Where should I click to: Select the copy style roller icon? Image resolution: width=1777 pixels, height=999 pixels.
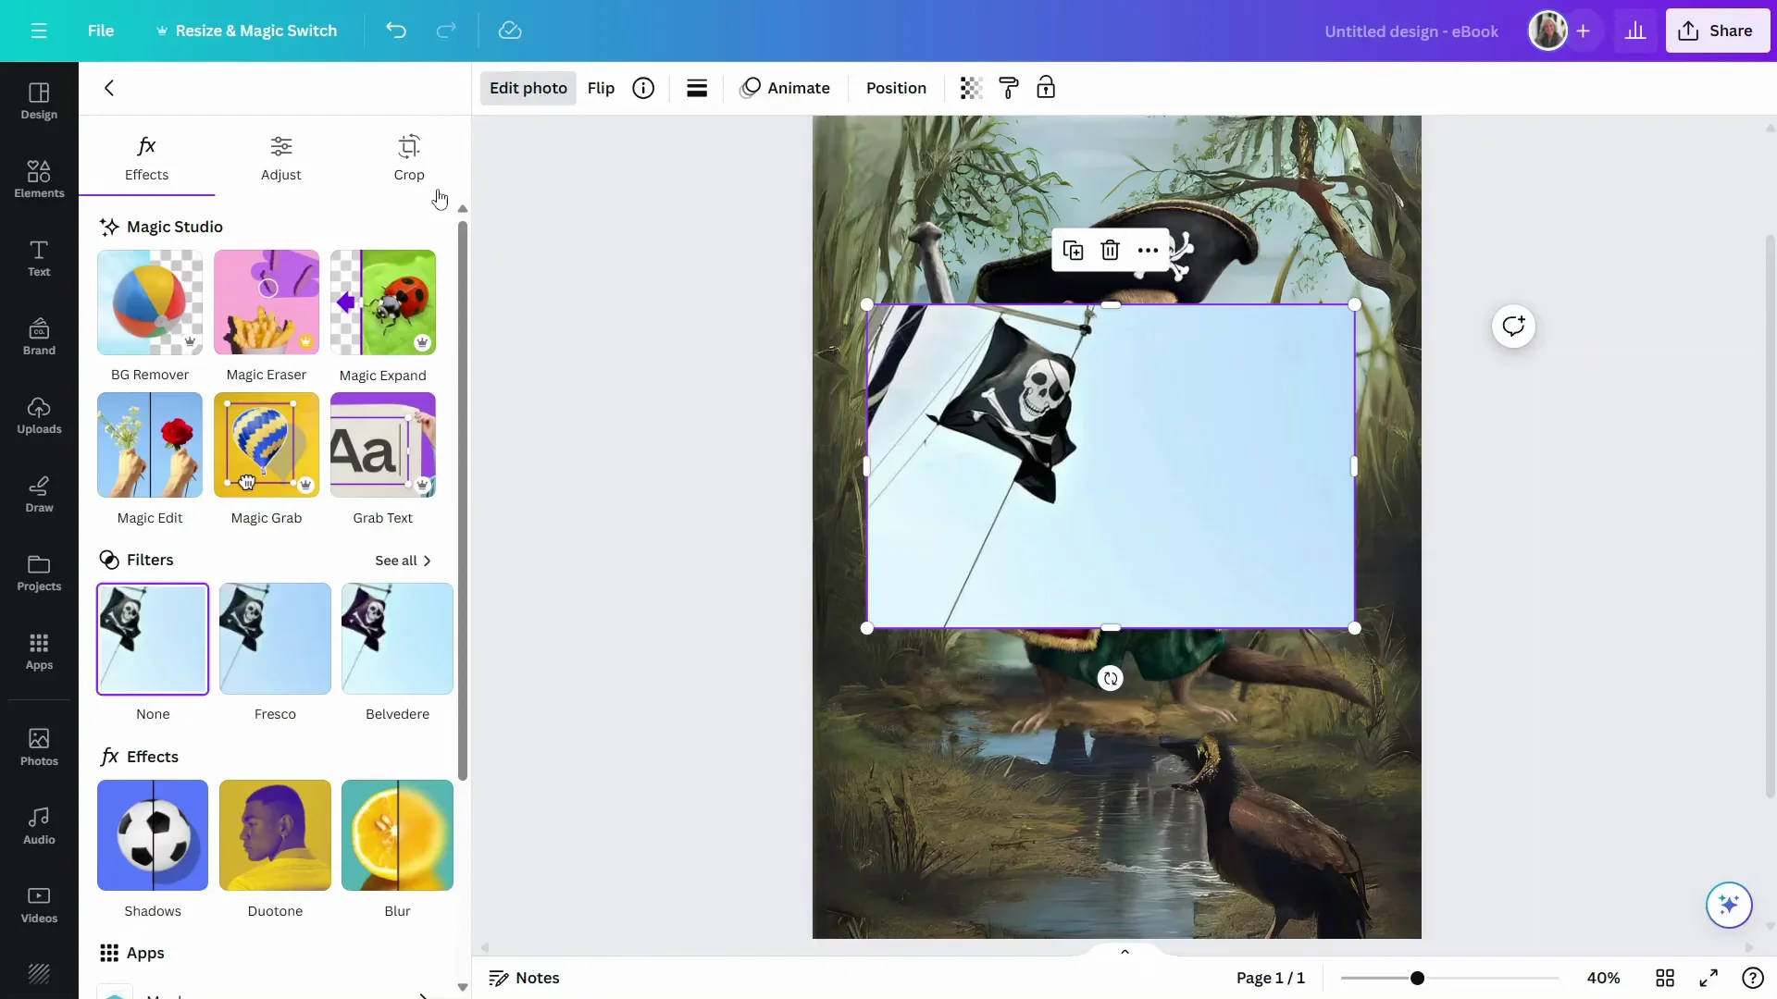click(x=1008, y=88)
